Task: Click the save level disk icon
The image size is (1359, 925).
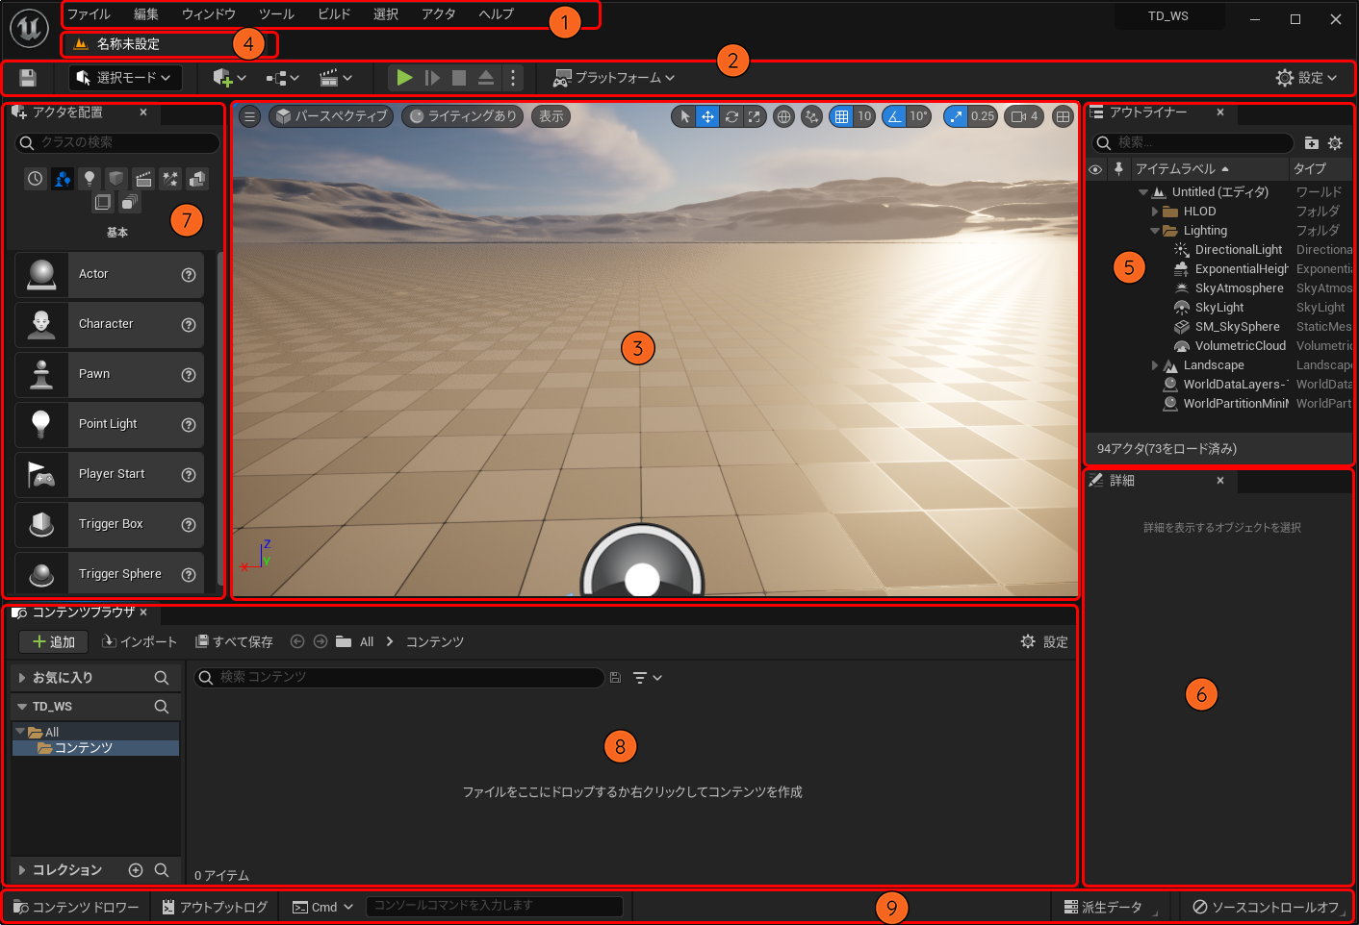Action: (28, 78)
